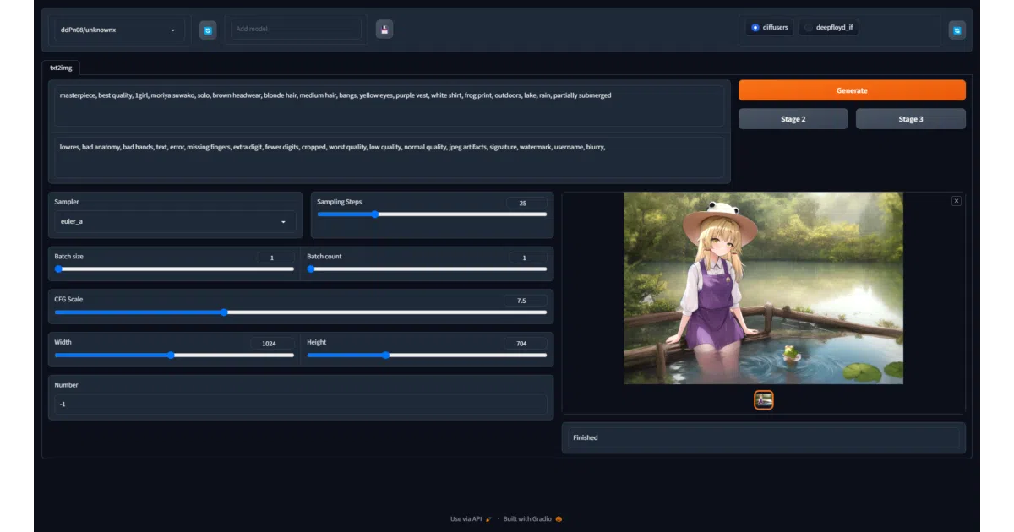Select the diffusers radio option
The height and width of the screenshot is (532, 1014).
[x=768, y=28]
